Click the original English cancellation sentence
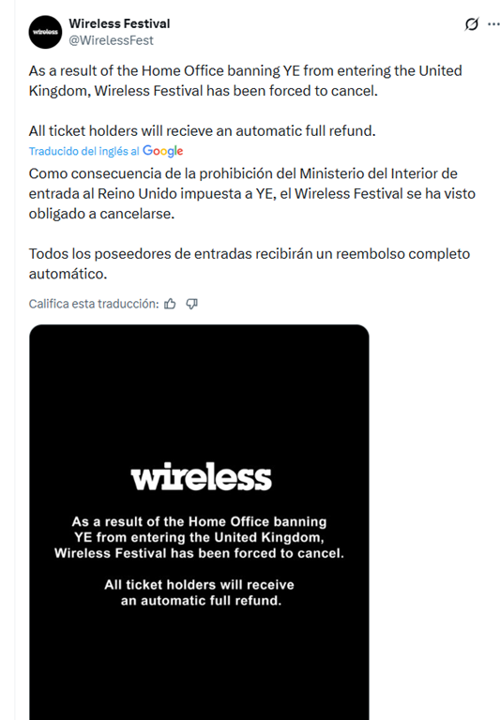Image resolution: width=500 pixels, height=720 pixels. (x=246, y=81)
